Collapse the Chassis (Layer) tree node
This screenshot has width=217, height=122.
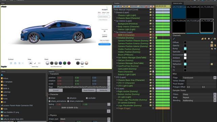[x=115, y=12]
